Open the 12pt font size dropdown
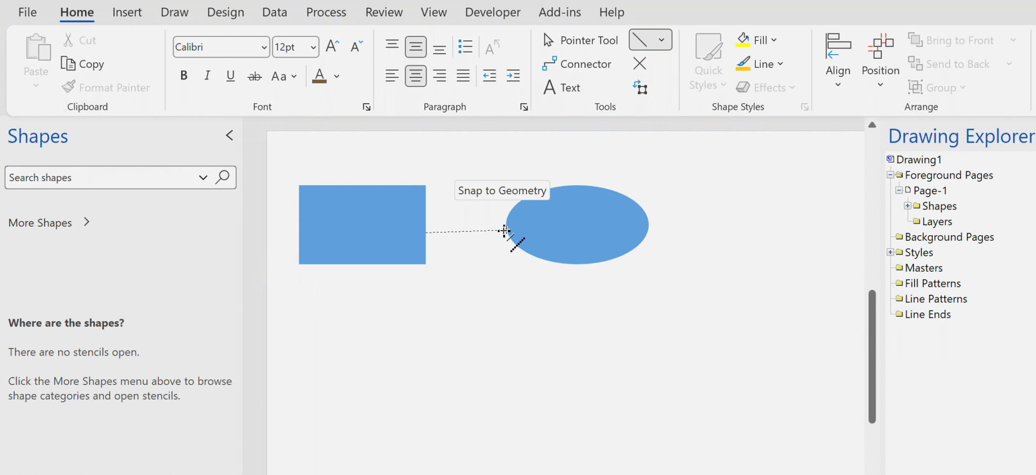This screenshot has width=1036, height=475. point(313,47)
